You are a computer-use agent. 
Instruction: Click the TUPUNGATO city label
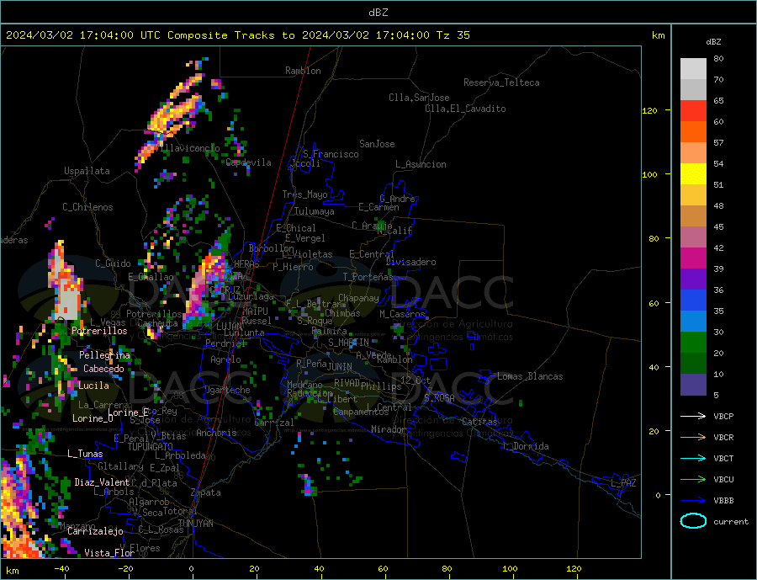click(x=150, y=447)
